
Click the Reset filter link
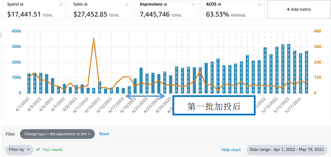[104, 134]
